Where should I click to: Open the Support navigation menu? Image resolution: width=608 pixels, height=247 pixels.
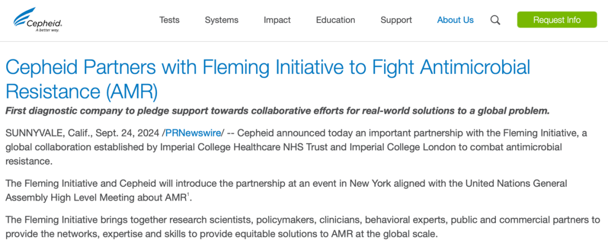(x=396, y=20)
